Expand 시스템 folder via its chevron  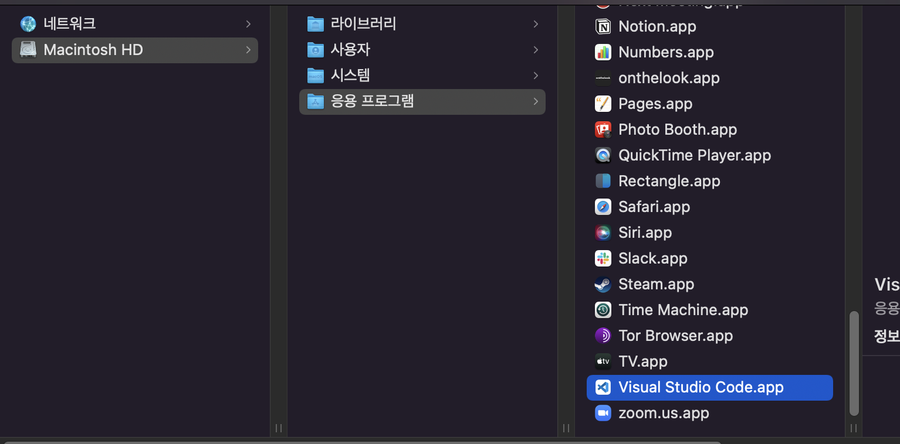pos(536,76)
